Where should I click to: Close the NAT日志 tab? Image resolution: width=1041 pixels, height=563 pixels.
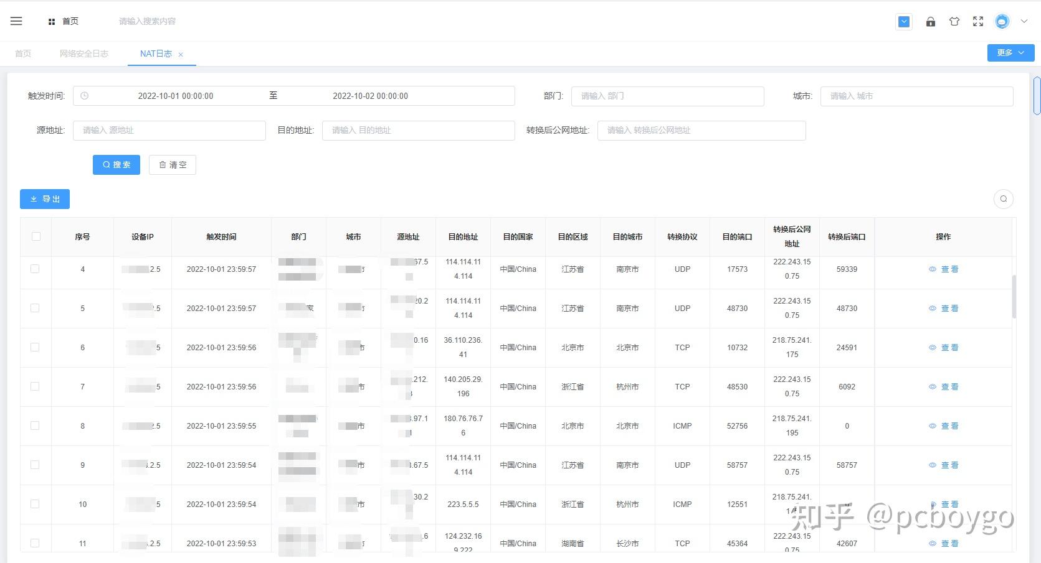tap(181, 54)
